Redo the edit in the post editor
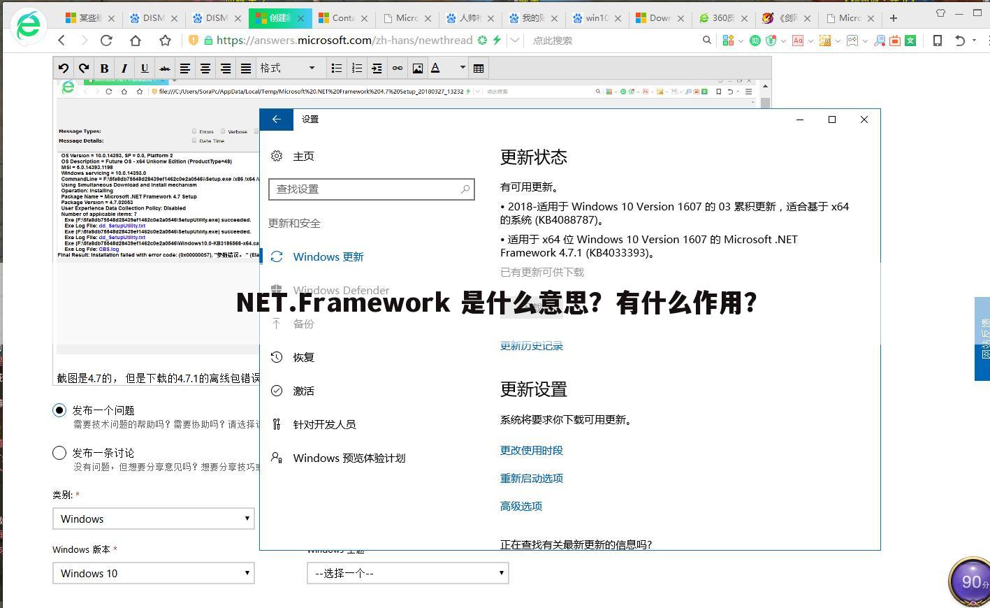 [84, 68]
